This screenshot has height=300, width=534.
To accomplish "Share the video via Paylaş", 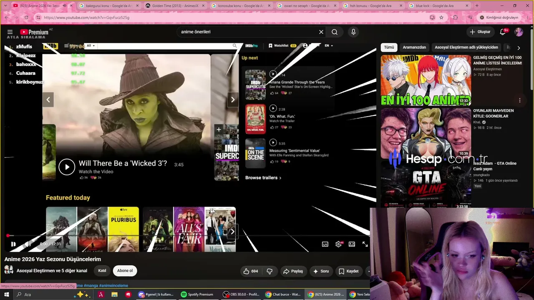I will click(293, 271).
